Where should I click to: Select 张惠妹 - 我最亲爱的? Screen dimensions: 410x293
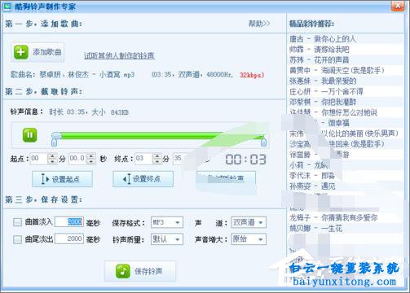[323, 81]
